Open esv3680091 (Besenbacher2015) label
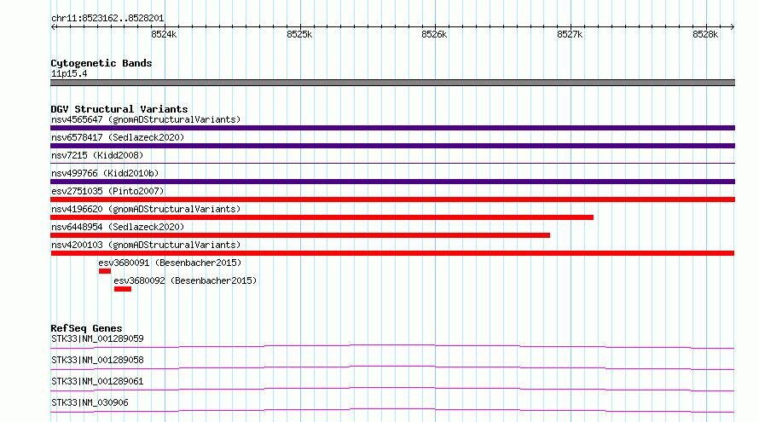The height and width of the screenshot is (422, 759). click(170, 263)
